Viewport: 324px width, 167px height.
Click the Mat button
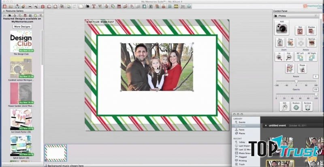(300, 30)
